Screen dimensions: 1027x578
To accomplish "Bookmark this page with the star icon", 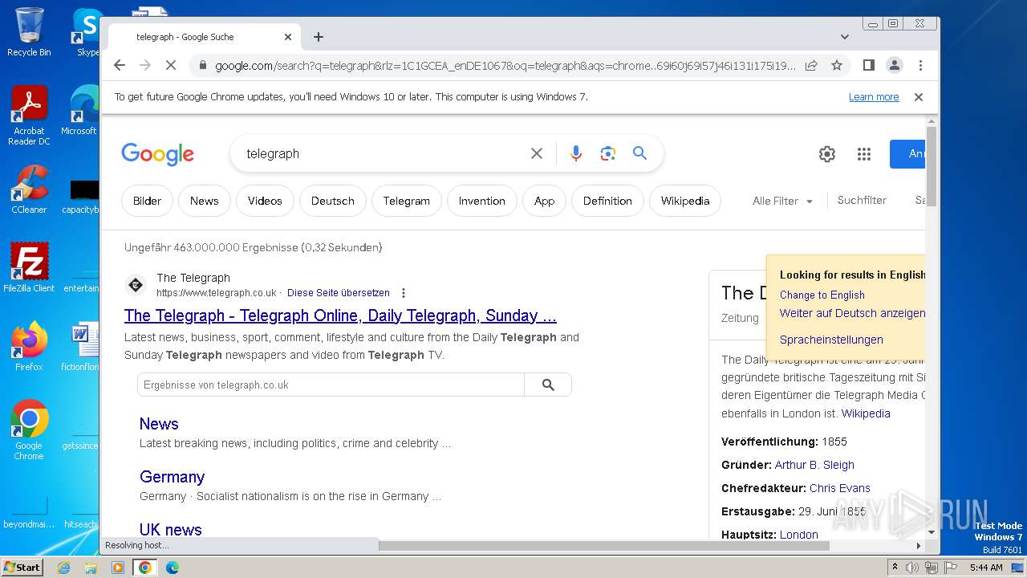I will point(837,65).
